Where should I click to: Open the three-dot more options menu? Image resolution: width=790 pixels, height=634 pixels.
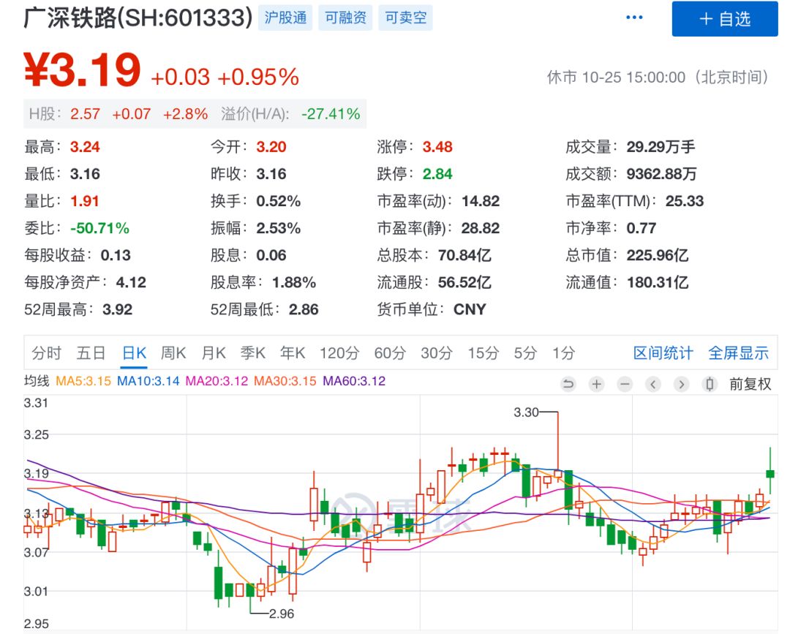click(x=633, y=18)
